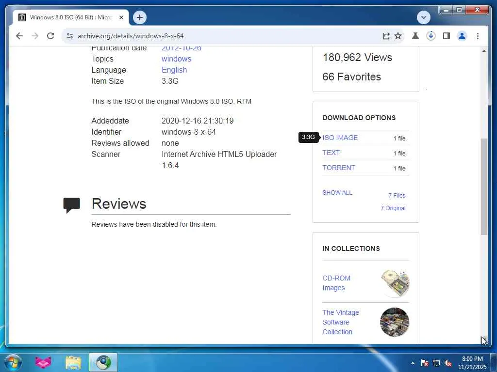Image resolution: width=497 pixels, height=372 pixels.
Task: Open the profile avatar menu
Action: pyautogui.click(x=462, y=36)
